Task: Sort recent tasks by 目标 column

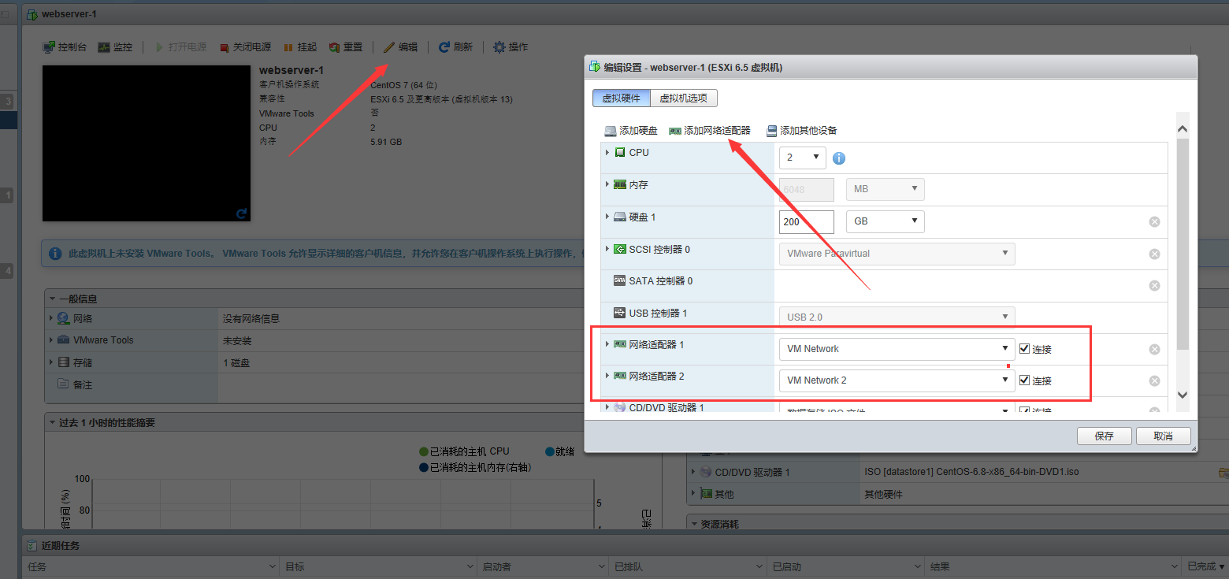Action: pos(377,566)
